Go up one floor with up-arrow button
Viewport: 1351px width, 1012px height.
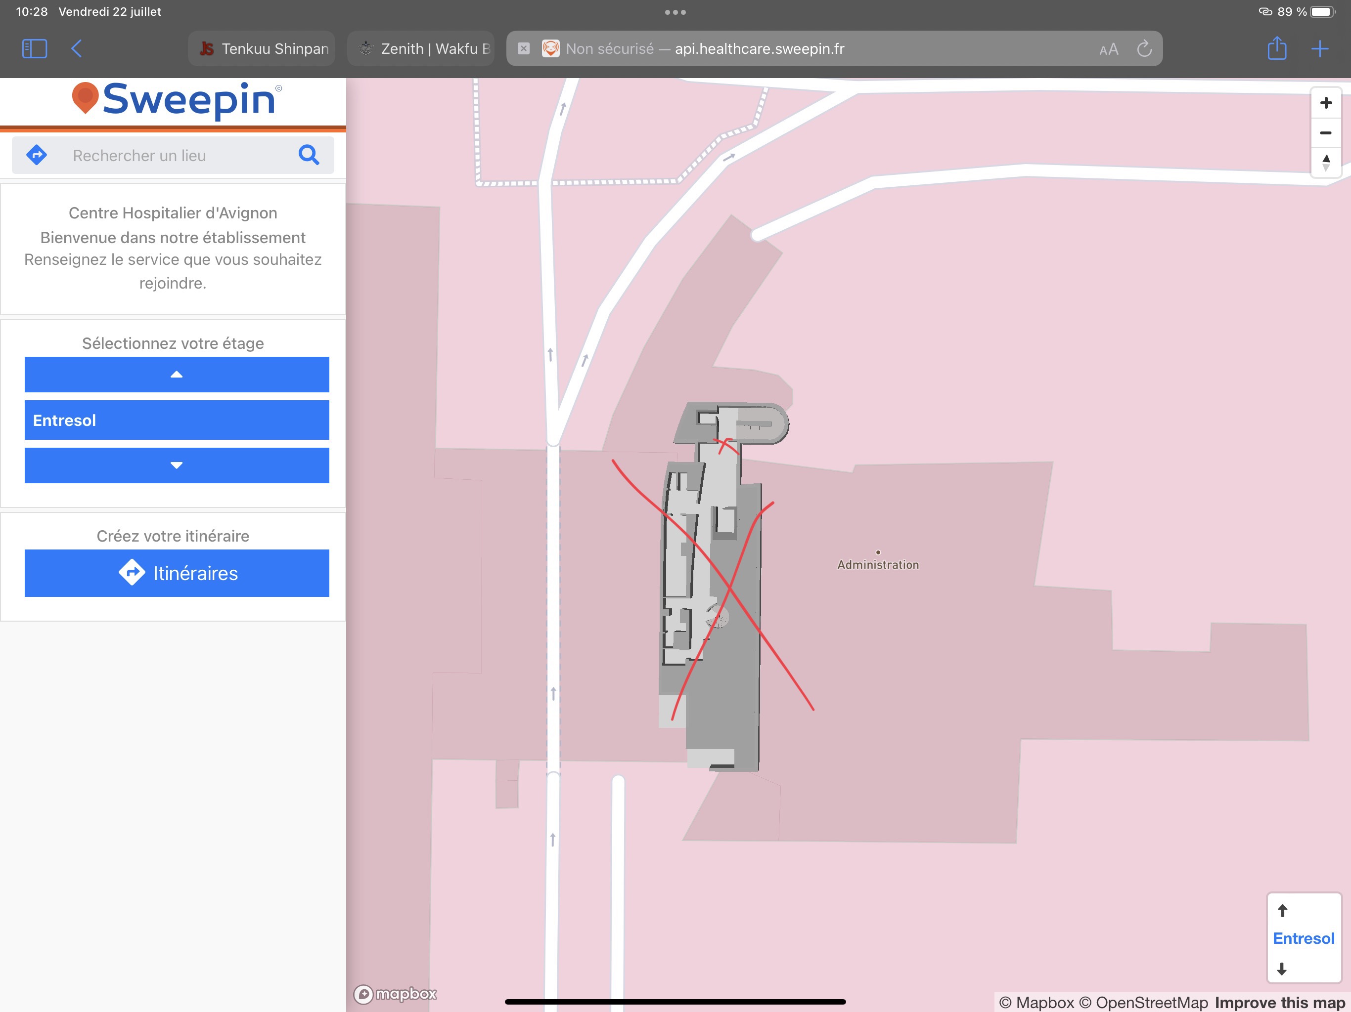point(177,374)
